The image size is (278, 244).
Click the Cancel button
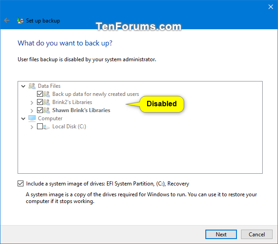coord(257,235)
